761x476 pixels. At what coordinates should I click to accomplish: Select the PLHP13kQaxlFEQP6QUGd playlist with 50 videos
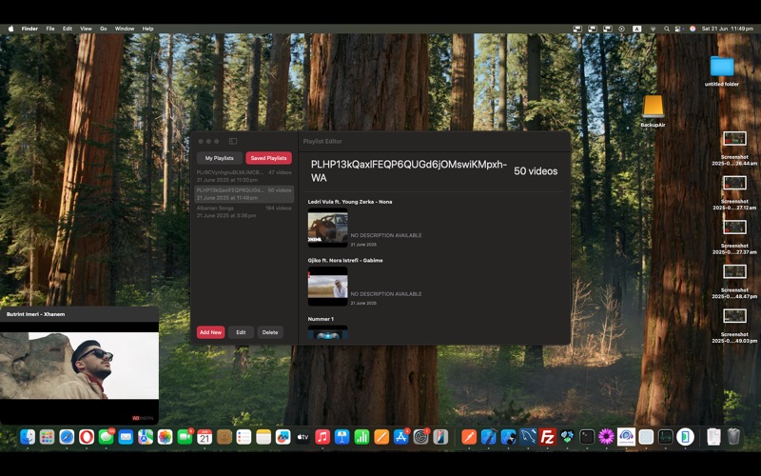coord(244,194)
